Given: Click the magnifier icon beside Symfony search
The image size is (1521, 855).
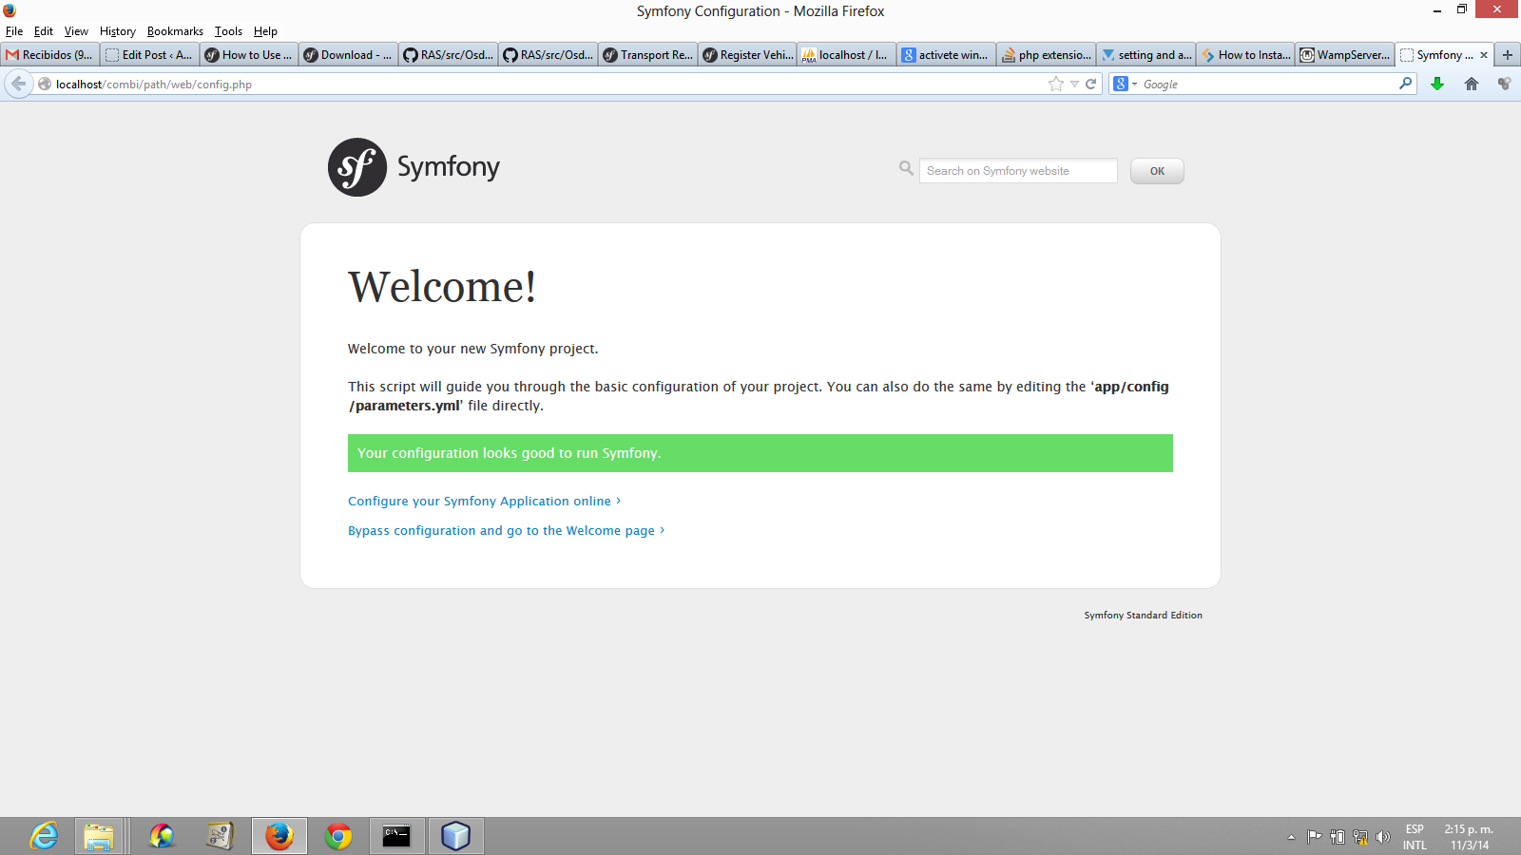Looking at the screenshot, I should click(906, 168).
